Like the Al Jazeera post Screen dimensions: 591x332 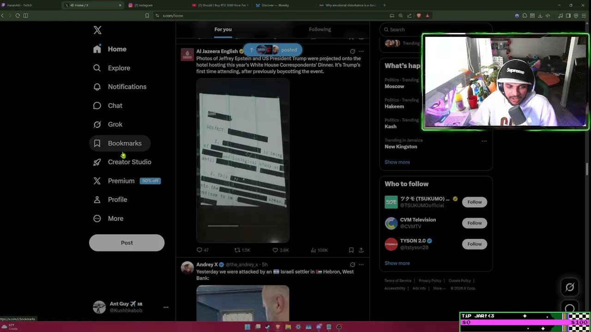point(281,250)
